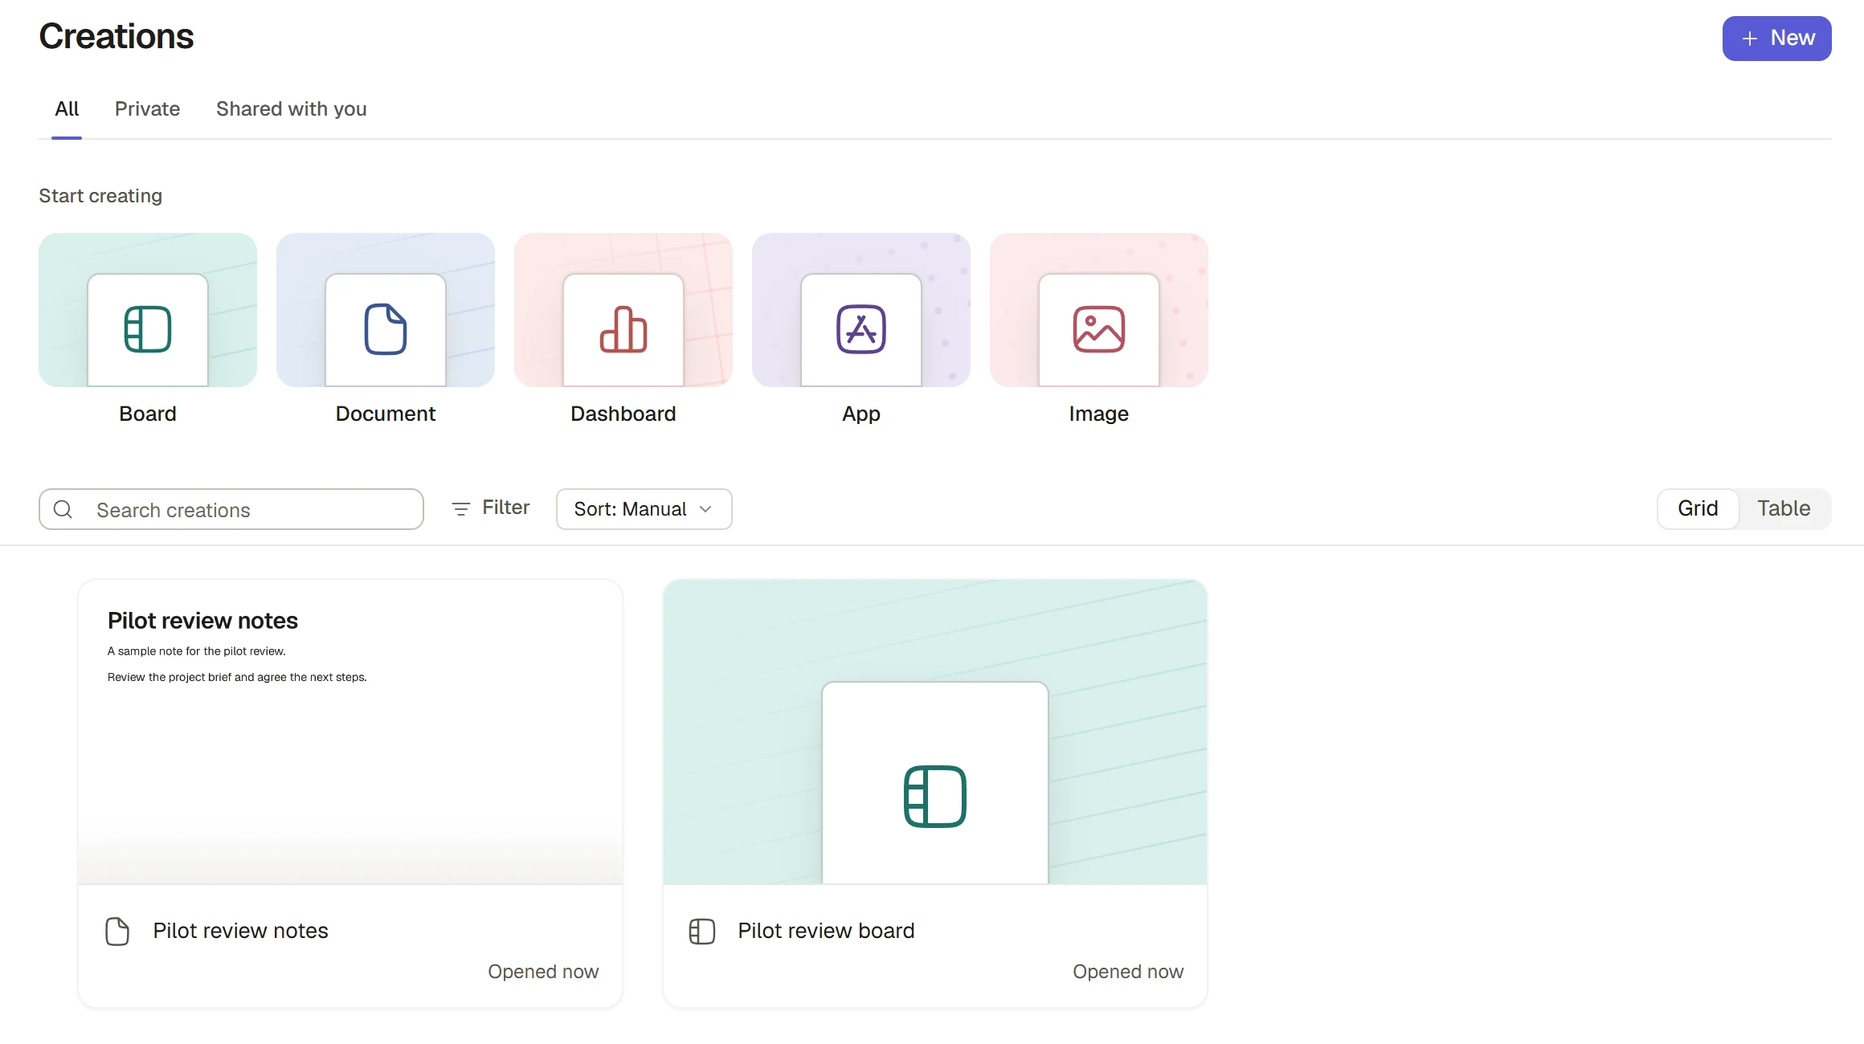
Task: Expand sort options via chevron arrow
Action: coord(705,509)
